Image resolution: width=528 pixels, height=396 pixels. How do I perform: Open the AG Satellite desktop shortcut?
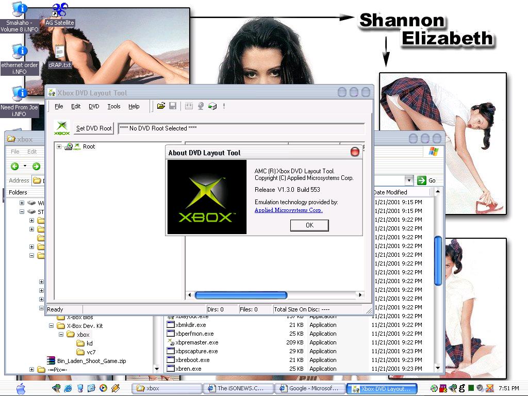pos(60,15)
